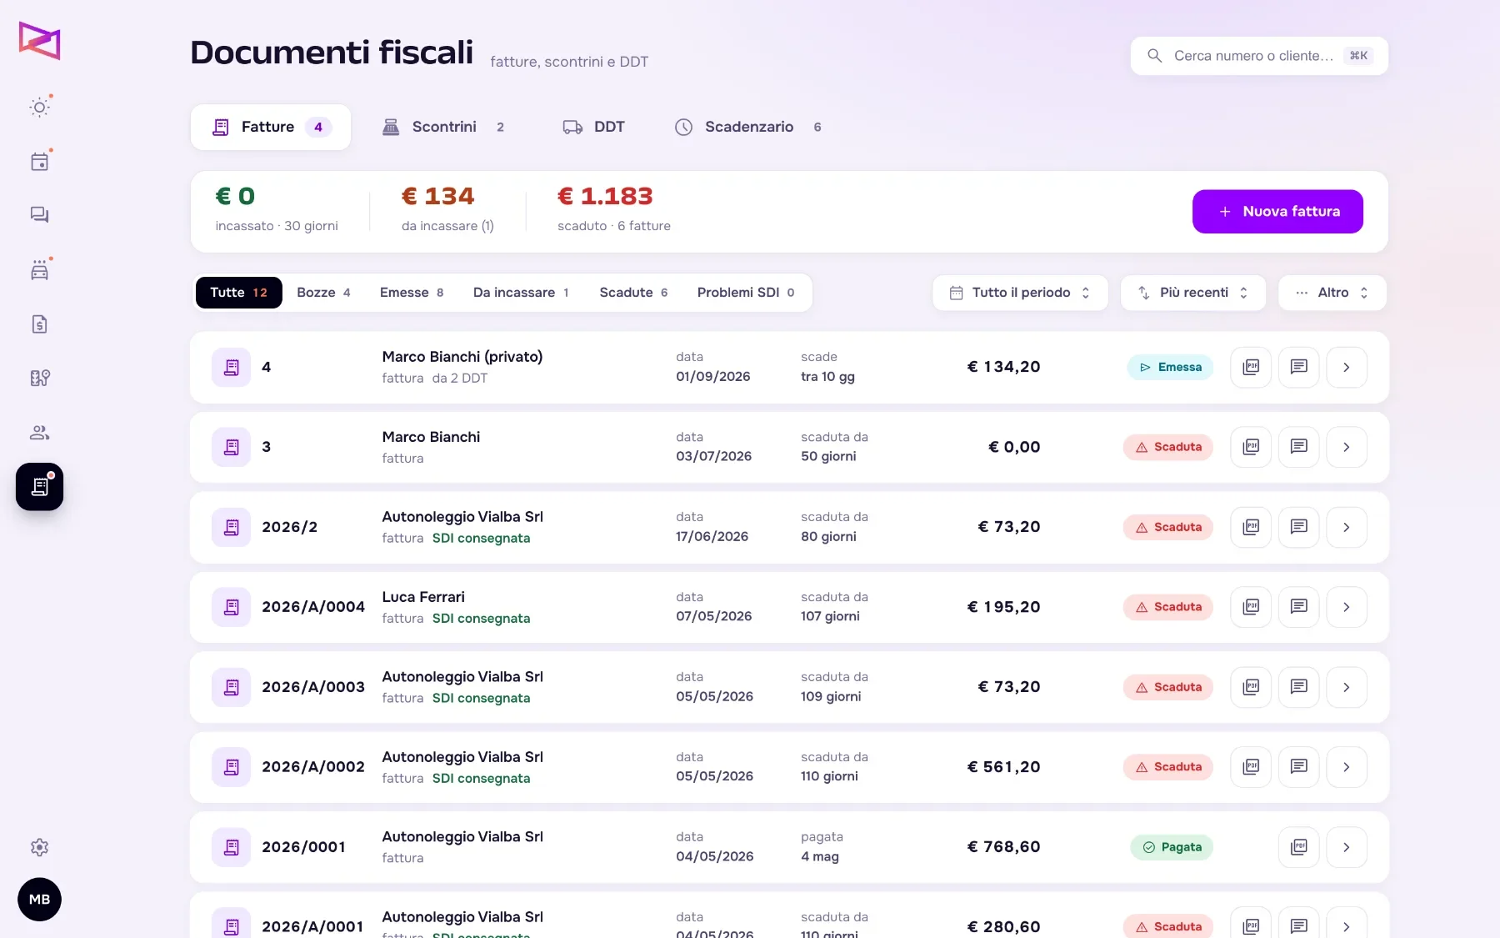Click the € 1.183 scaduto summary
The image size is (1500, 938).
[x=614, y=208]
